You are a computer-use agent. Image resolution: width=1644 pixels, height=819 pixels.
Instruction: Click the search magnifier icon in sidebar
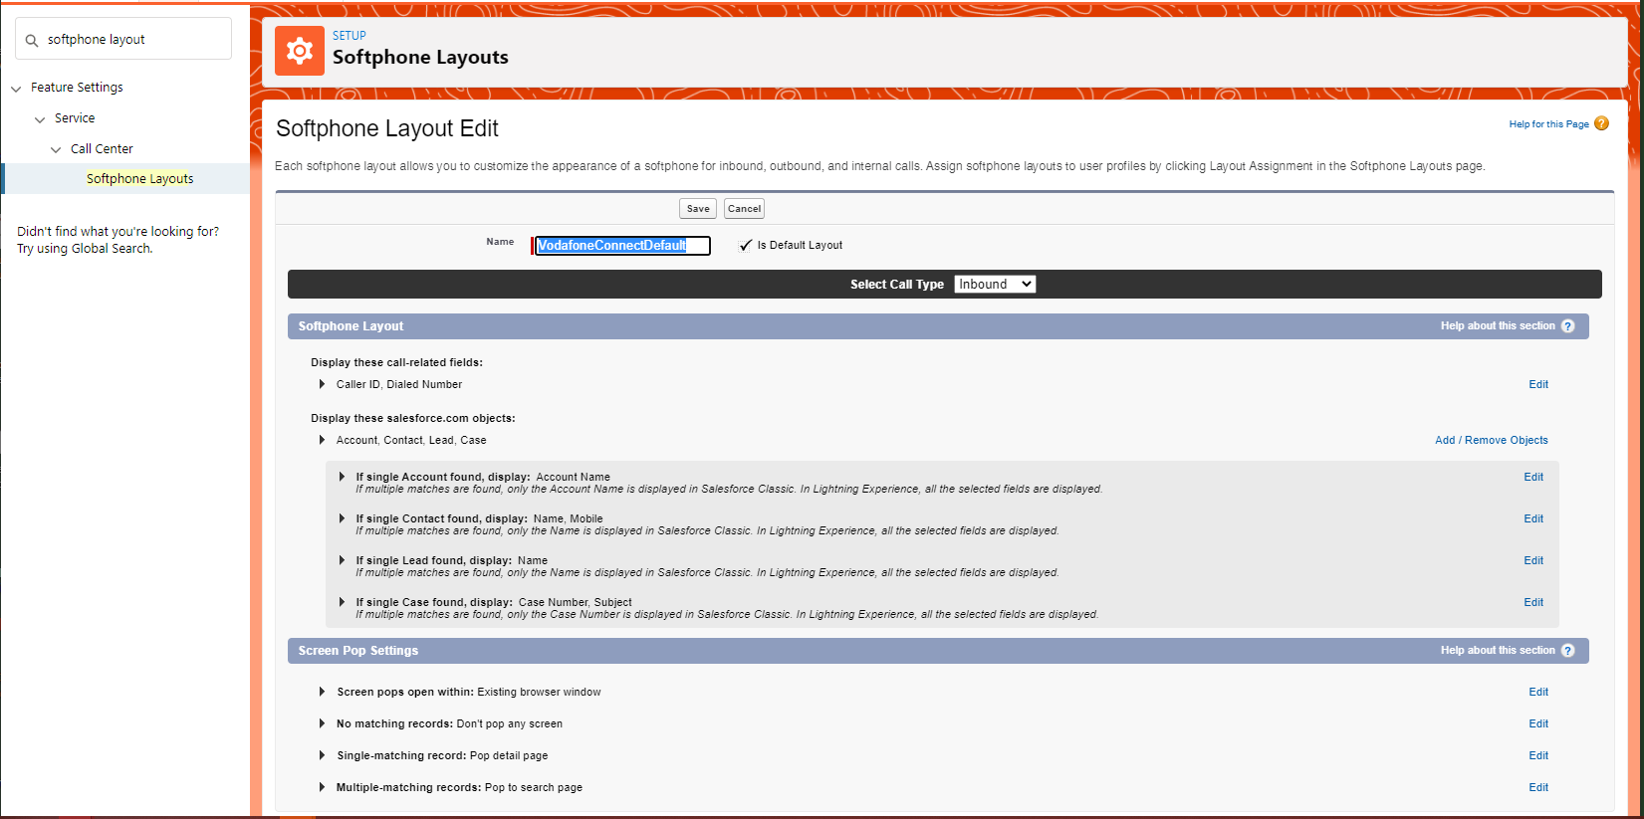click(x=32, y=40)
